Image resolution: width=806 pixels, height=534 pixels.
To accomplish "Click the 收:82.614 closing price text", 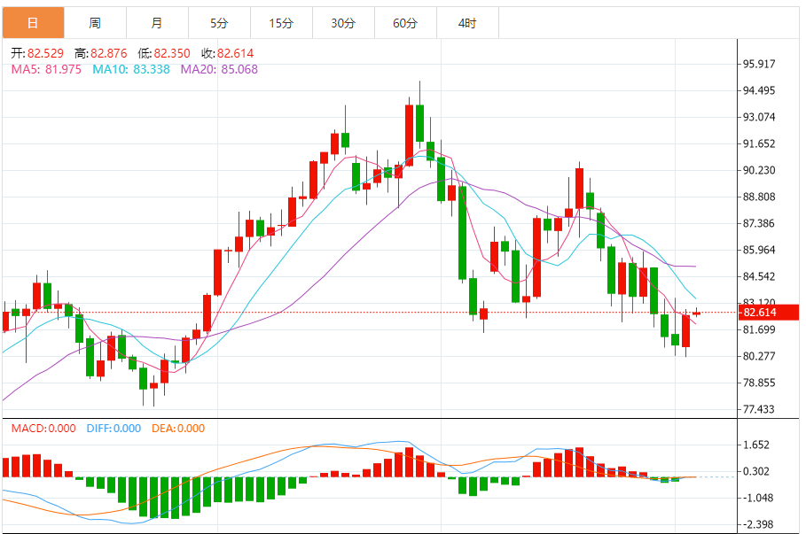I will (x=228, y=53).
